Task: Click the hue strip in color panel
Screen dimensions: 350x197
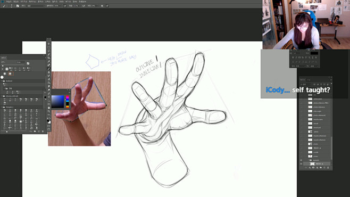Action: click(x=68, y=102)
